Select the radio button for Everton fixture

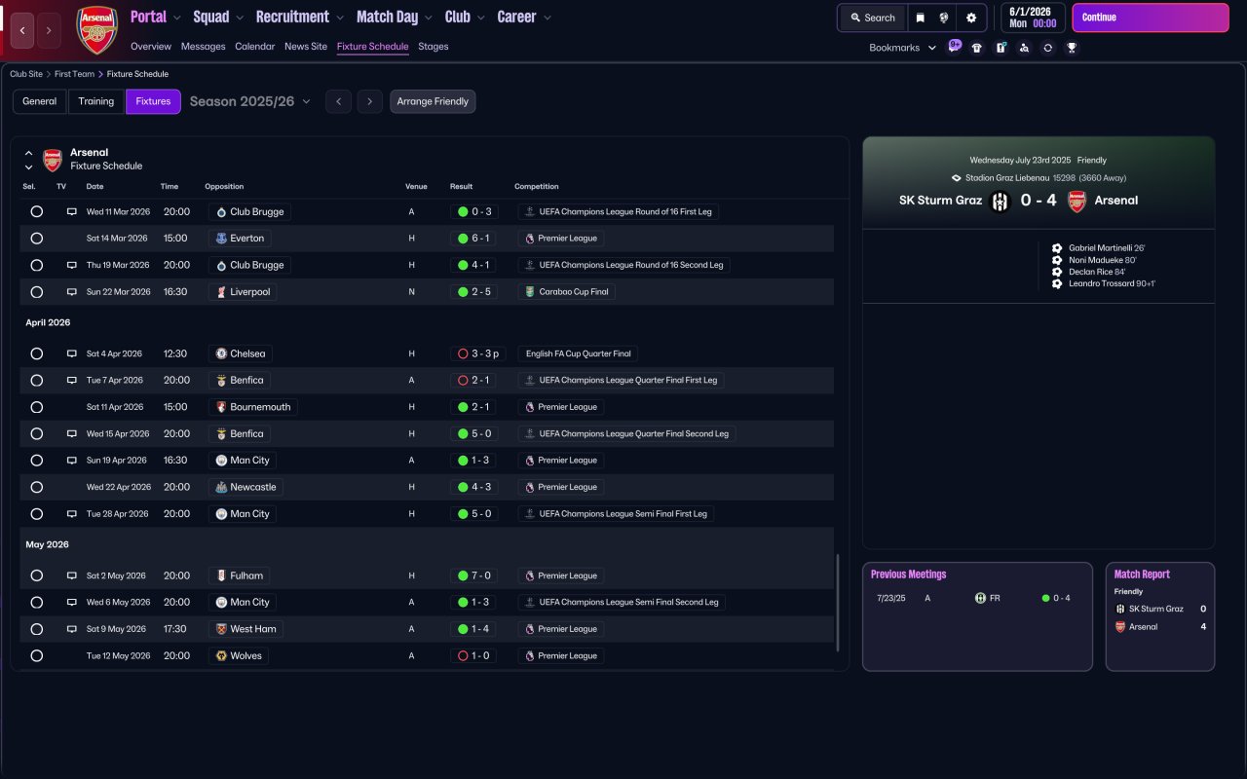(37, 239)
